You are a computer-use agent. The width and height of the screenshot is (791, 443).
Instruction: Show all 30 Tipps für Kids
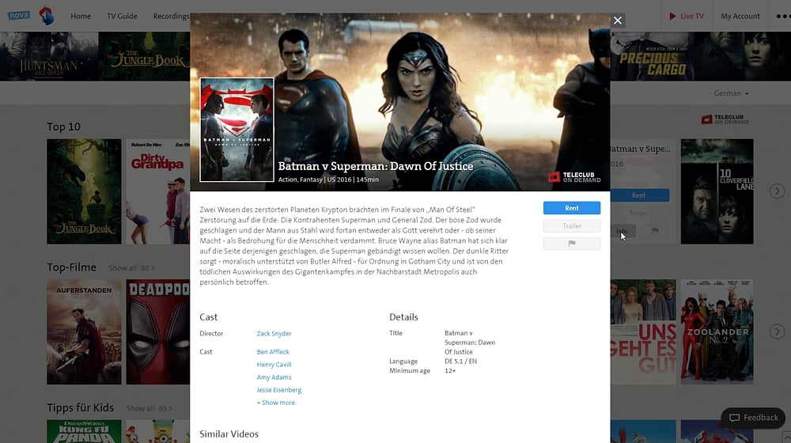(149, 408)
